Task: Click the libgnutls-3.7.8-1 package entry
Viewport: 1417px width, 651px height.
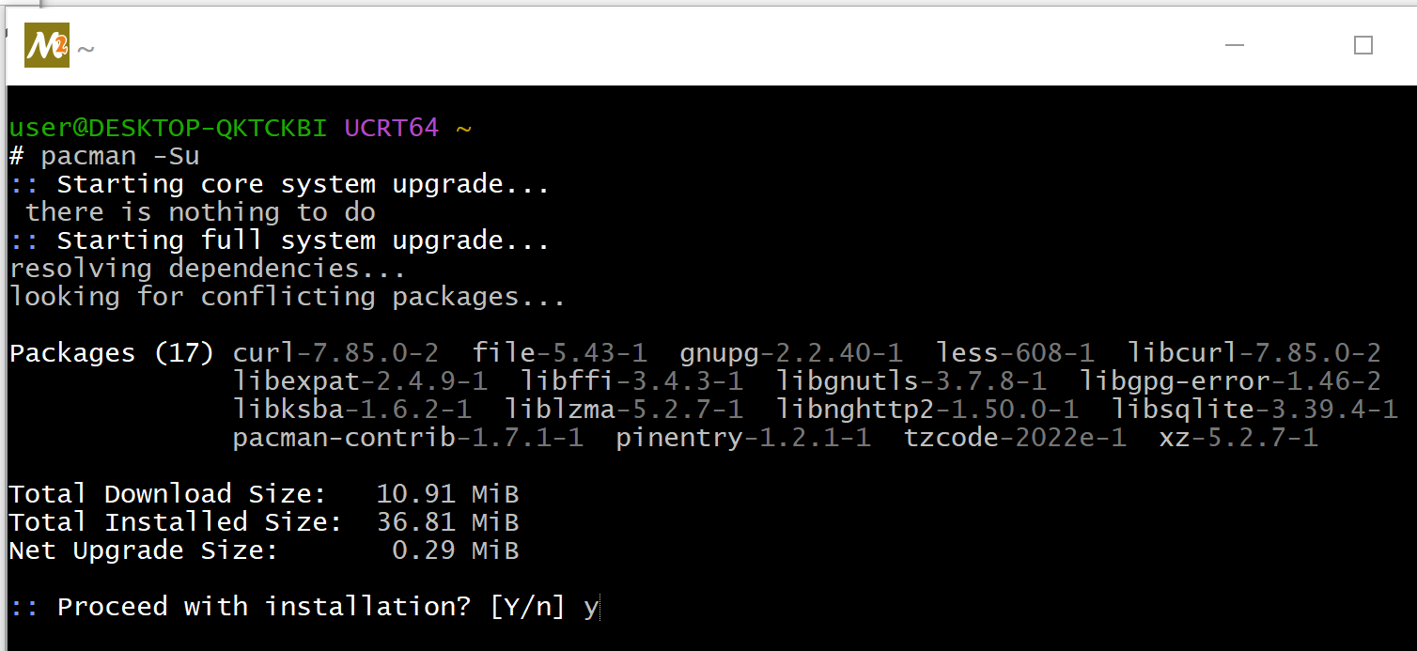Action: click(x=911, y=381)
